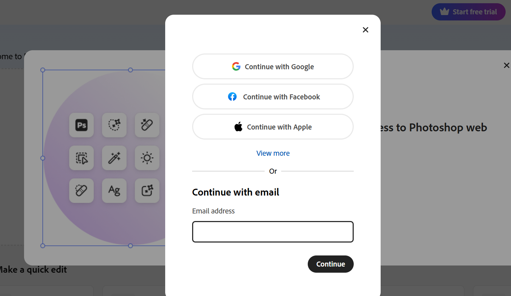Close the sign-in dialog
Image resolution: width=511 pixels, height=296 pixels.
[x=366, y=30]
